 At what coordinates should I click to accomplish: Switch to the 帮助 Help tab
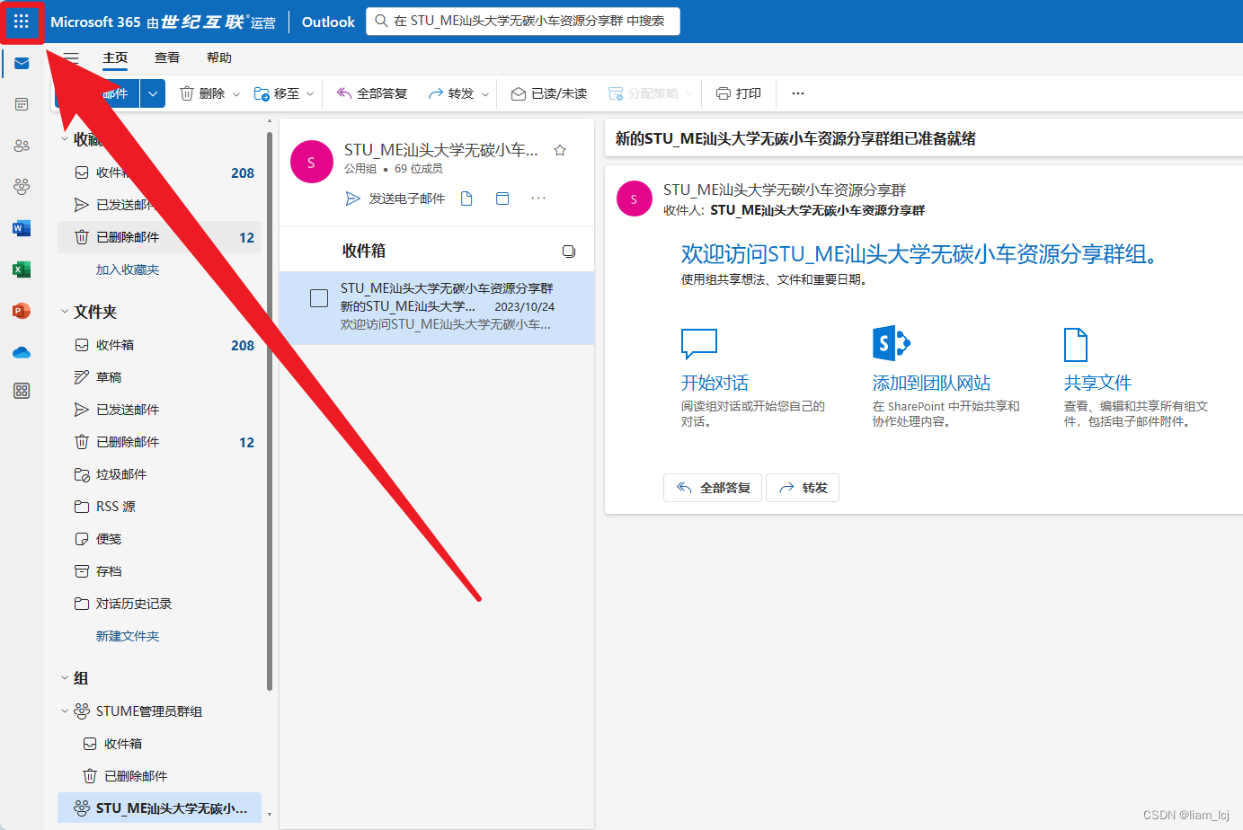coord(219,57)
